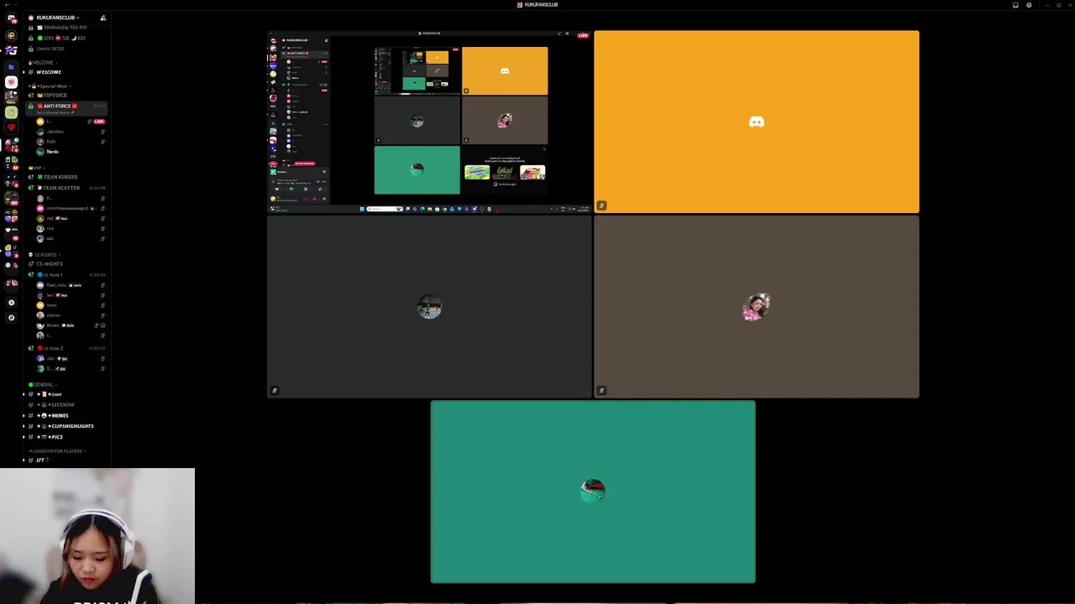Click muted mic icon on brown tile
The height and width of the screenshot is (604, 1075).
point(601,390)
